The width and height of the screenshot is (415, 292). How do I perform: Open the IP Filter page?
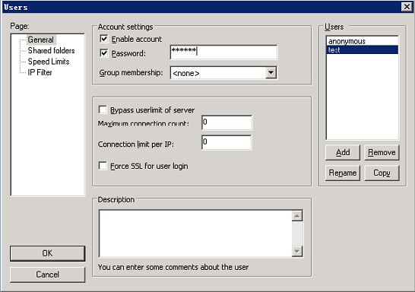coord(40,72)
